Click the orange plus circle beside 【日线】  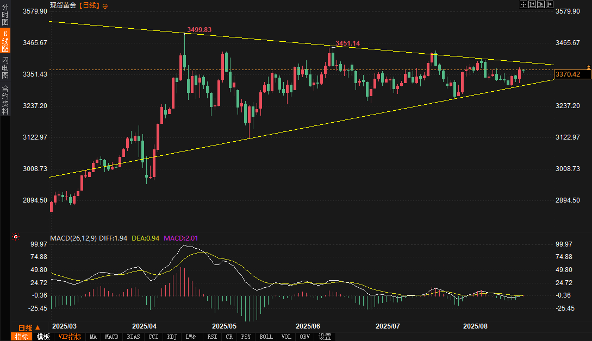105,6
